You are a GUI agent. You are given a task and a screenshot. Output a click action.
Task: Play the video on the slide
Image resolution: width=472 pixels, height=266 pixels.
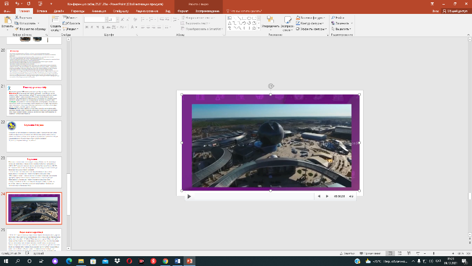point(189,196)
